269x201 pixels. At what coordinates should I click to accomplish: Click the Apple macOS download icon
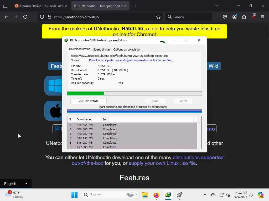tap(54, 111)
